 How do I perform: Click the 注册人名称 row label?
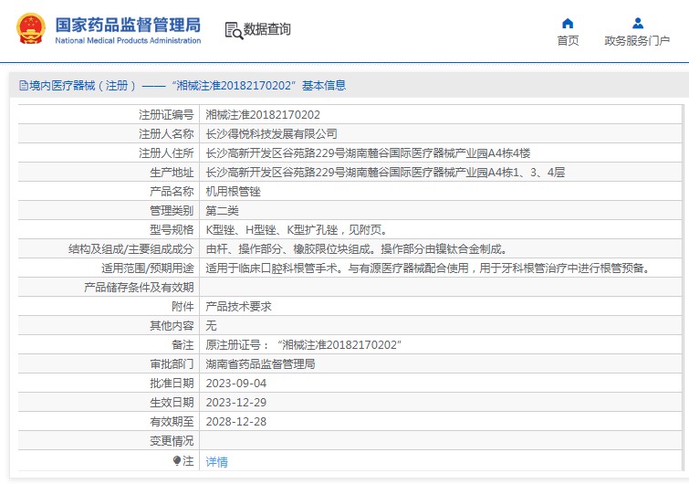(x=166, y=134)
